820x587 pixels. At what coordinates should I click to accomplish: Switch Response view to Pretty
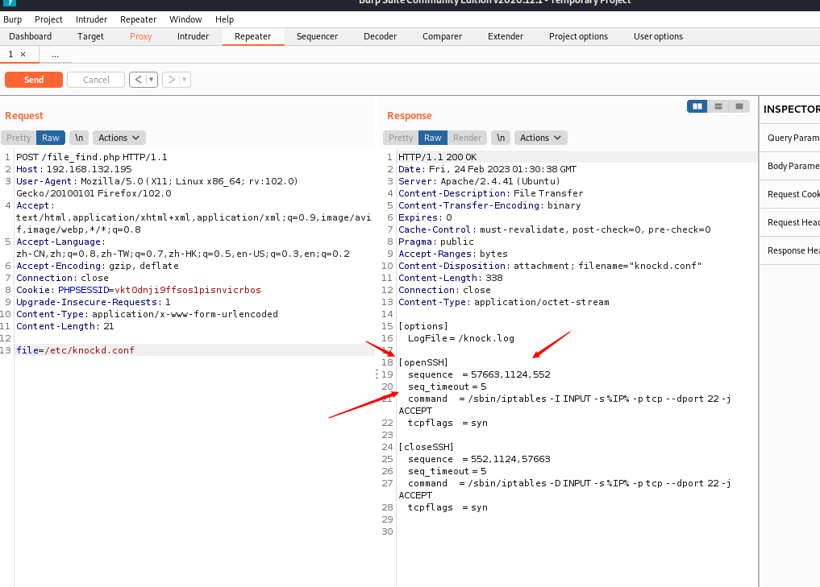click(401, 138)
